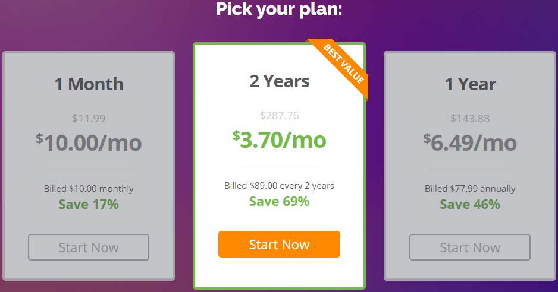
Task: Click Start Now on the 2 Years plan
Action: (x=279, y=244)
